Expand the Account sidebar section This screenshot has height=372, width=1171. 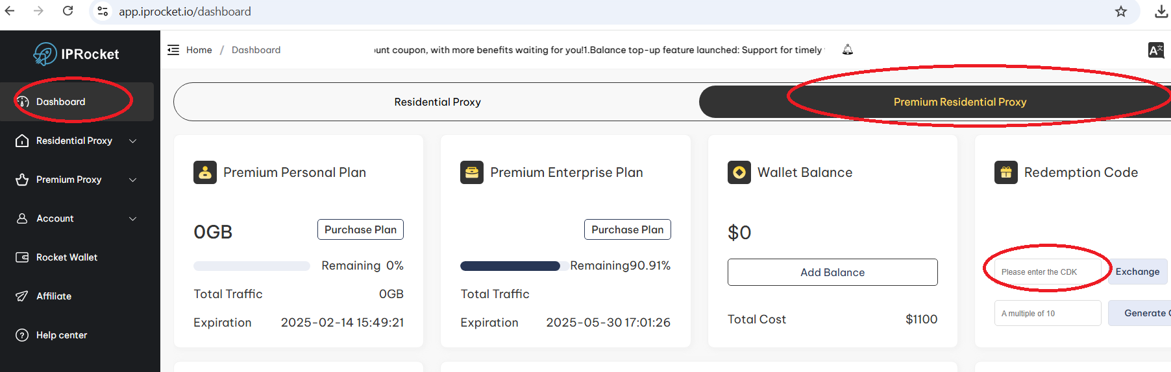132,218
